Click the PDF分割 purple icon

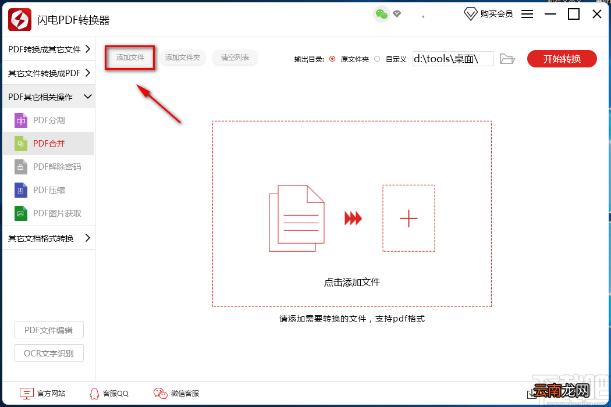pos(21,120)
